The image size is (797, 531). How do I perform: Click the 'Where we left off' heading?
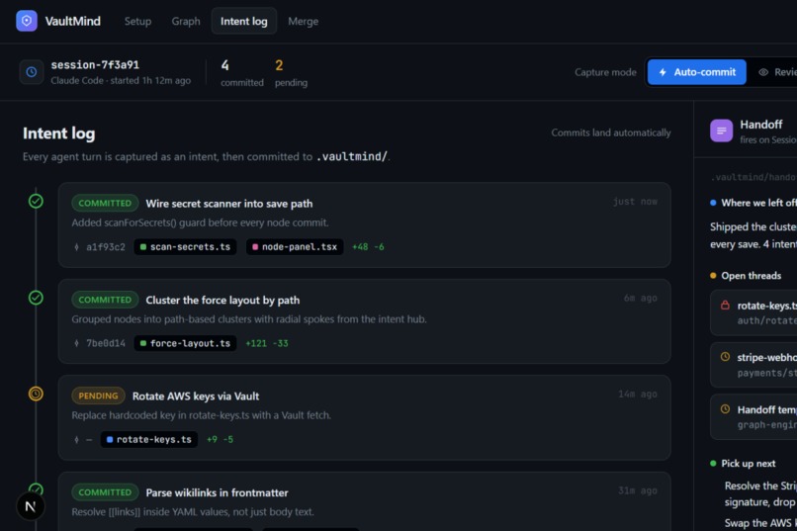[x=758, y=203]
